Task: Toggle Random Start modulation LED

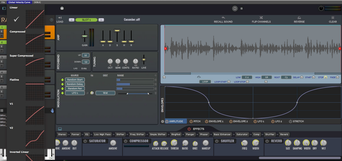Action: (62, 80)
